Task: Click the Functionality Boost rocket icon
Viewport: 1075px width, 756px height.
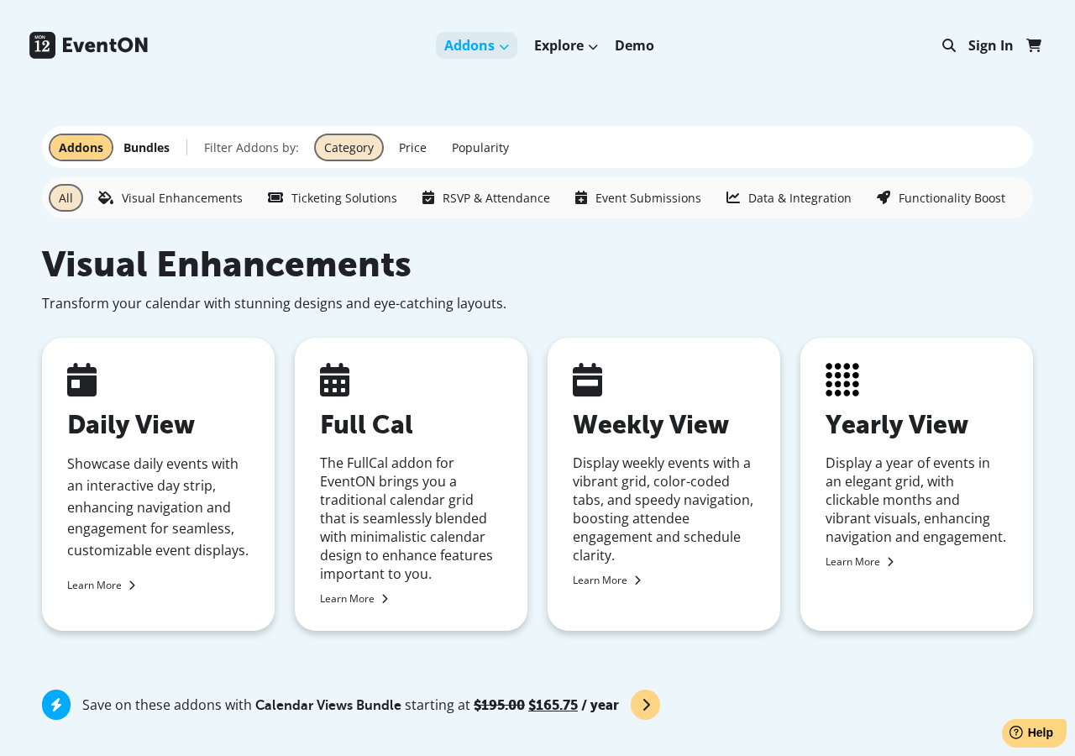Action: click(x=884, y=197)
